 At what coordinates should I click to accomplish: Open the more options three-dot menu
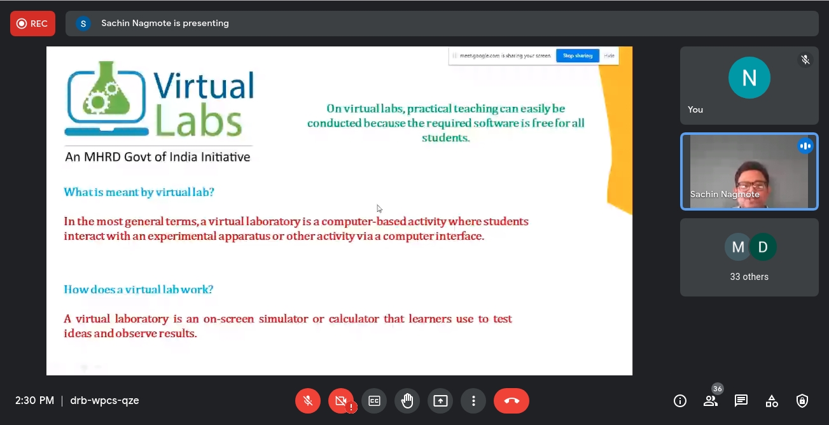[x=473, y=401]
